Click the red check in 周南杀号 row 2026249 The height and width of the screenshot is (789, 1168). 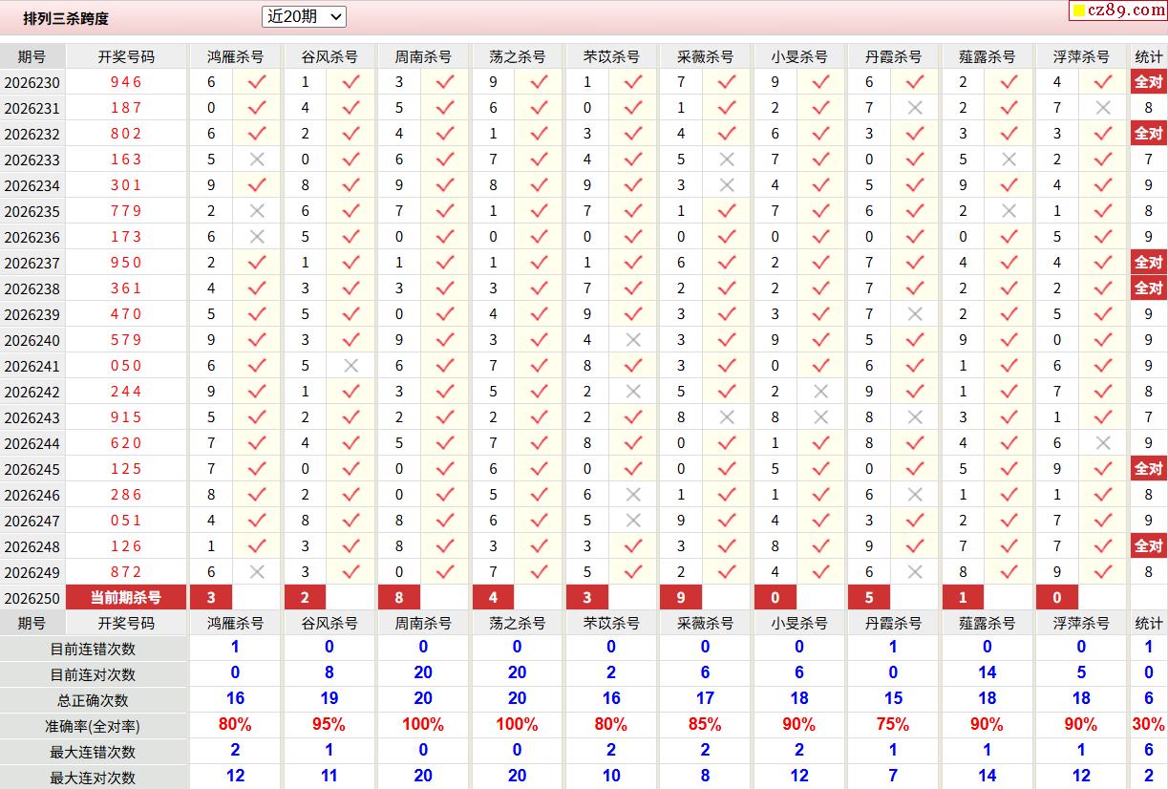[x=445, y=572]
